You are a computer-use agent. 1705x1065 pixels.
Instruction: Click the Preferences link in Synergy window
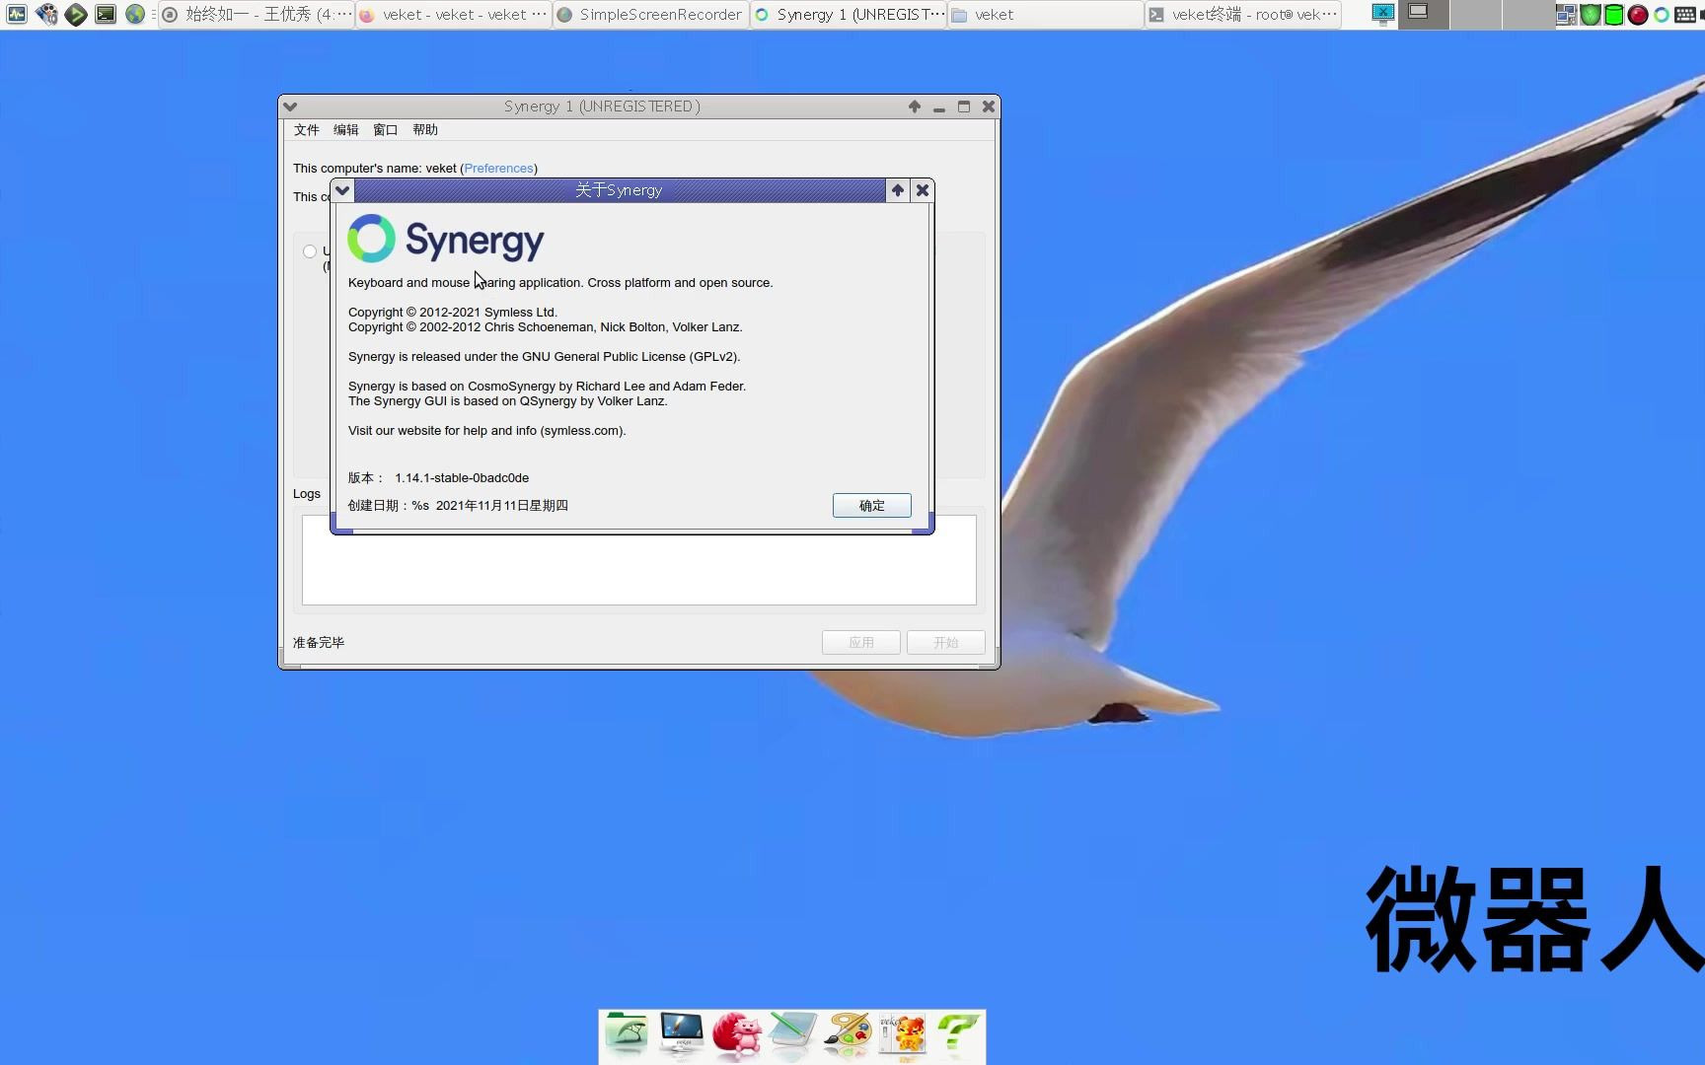498,169
